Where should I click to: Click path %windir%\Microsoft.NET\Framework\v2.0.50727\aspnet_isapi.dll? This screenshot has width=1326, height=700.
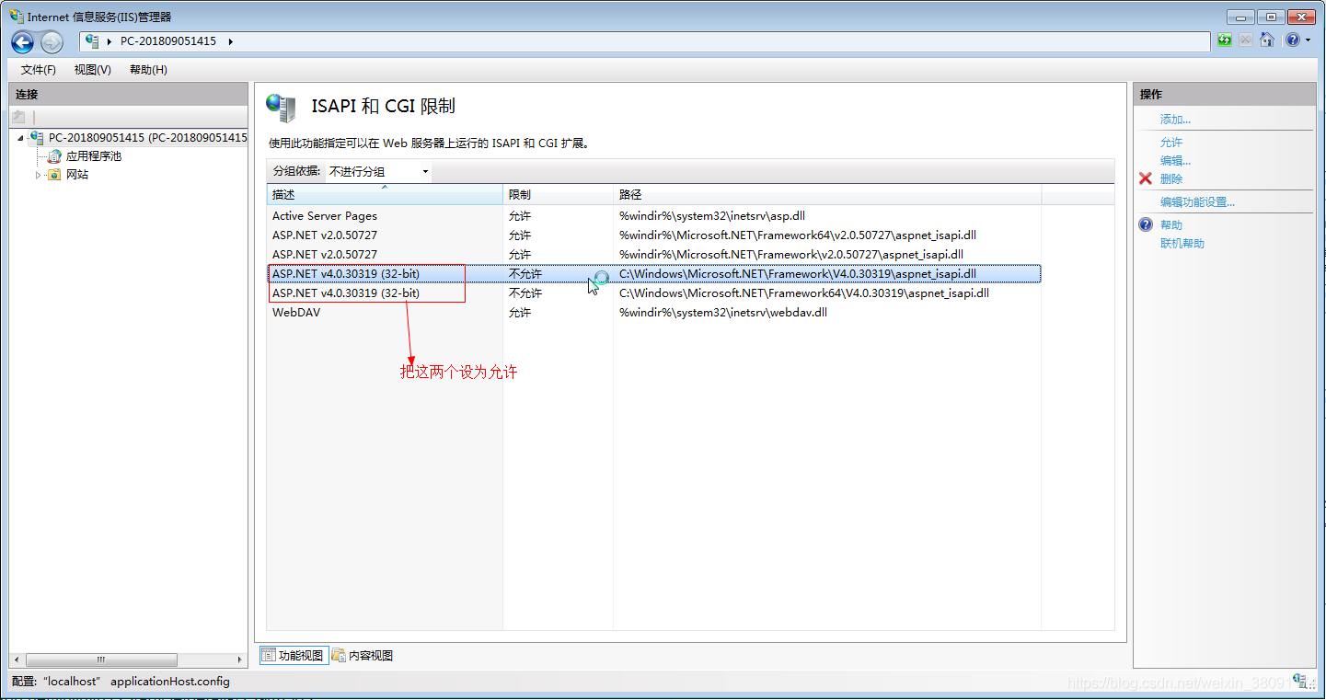(x=791, y=255)
